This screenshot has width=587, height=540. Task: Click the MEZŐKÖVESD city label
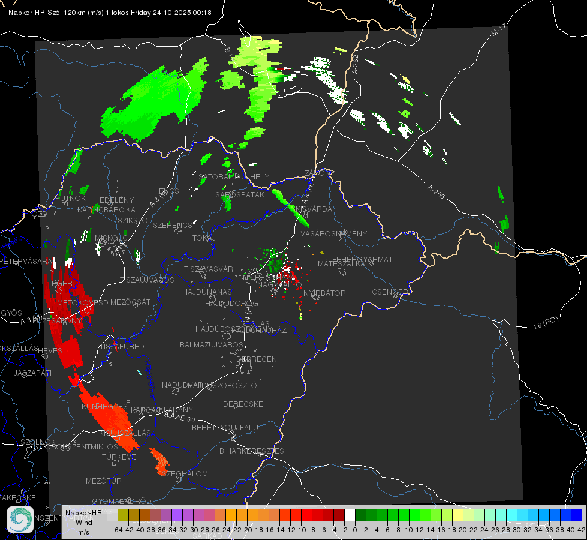pos(82,302)
